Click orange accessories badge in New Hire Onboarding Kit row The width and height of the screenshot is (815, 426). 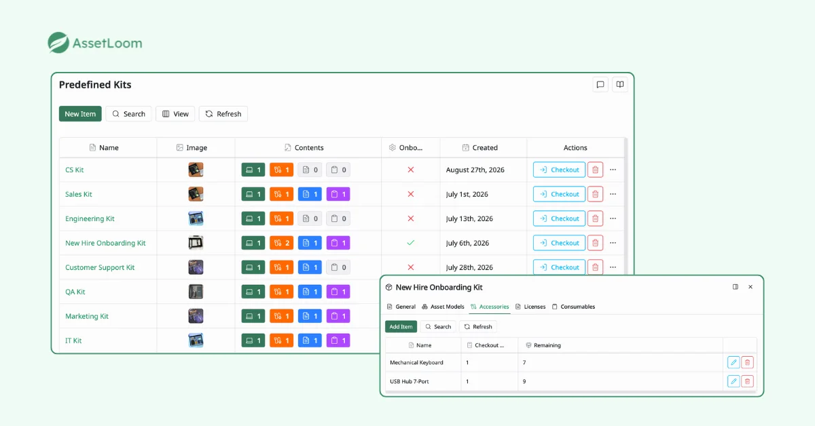point(281,243)
